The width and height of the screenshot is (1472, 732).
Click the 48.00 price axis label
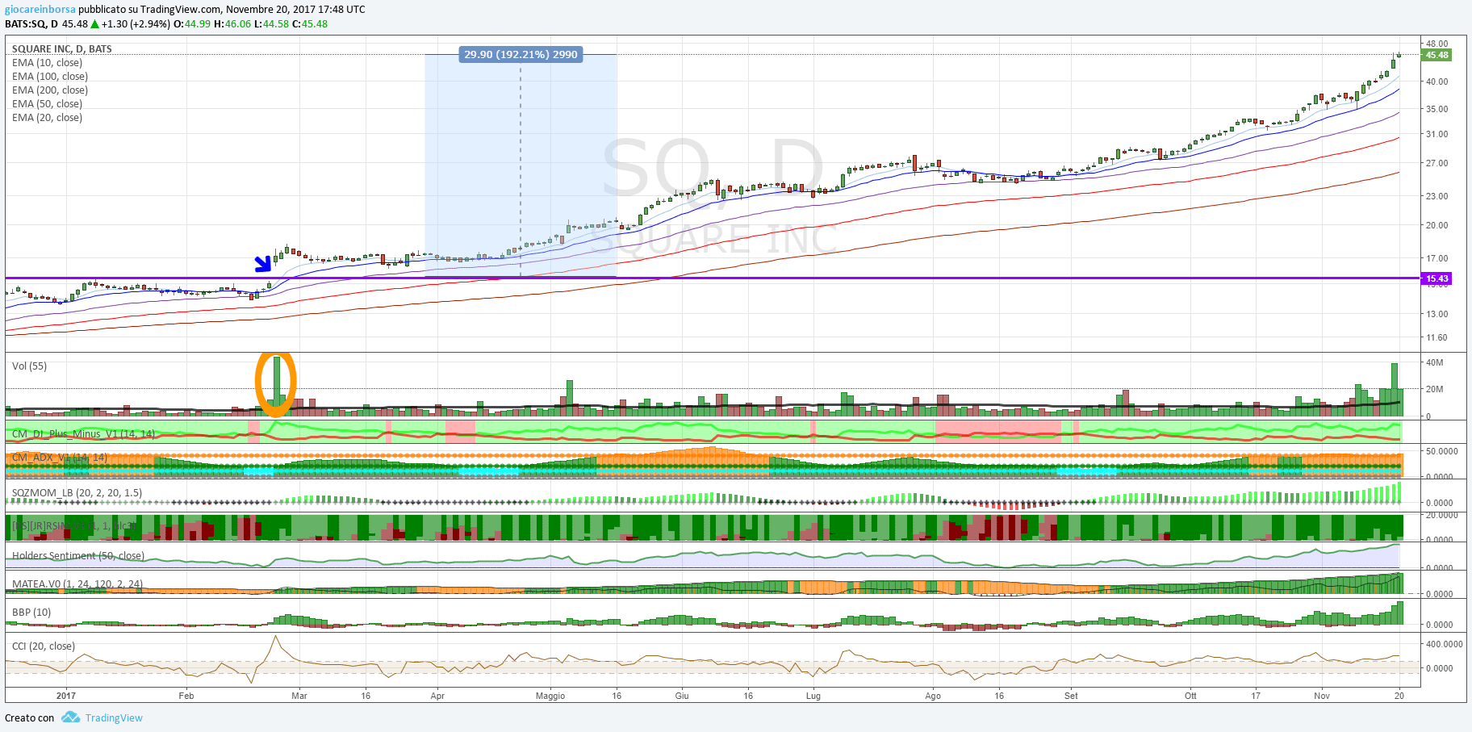point(1436,44)
